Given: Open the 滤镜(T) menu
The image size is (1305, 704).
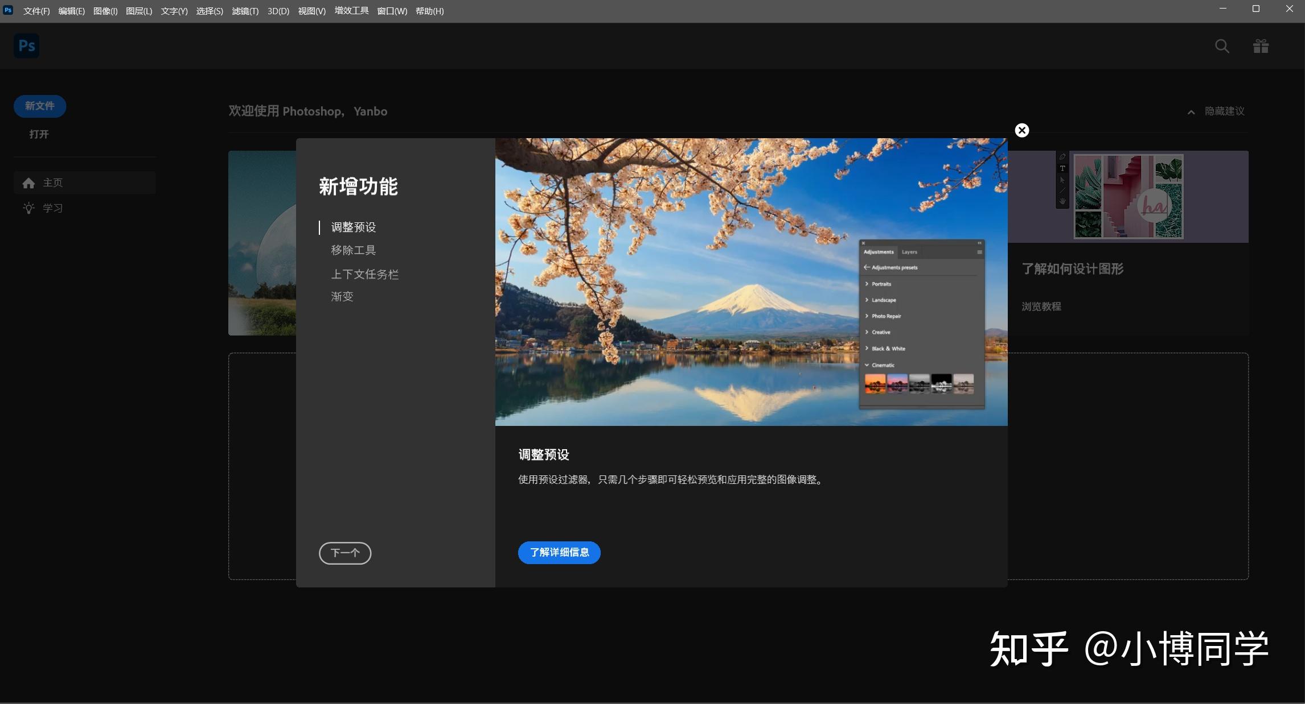Looking at the screenshot, I should coord(245,11).
